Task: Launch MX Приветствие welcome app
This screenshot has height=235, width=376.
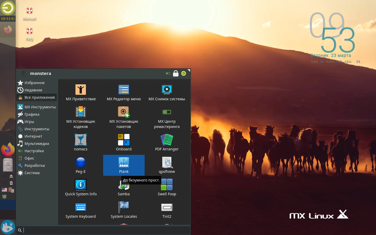Action: [x=81, y=92]
